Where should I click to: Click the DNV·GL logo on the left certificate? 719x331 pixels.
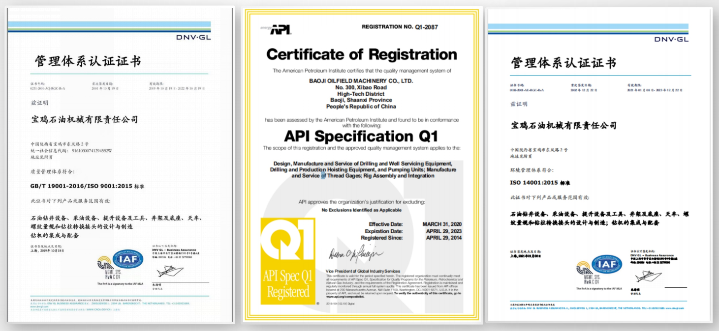[193, 37]
